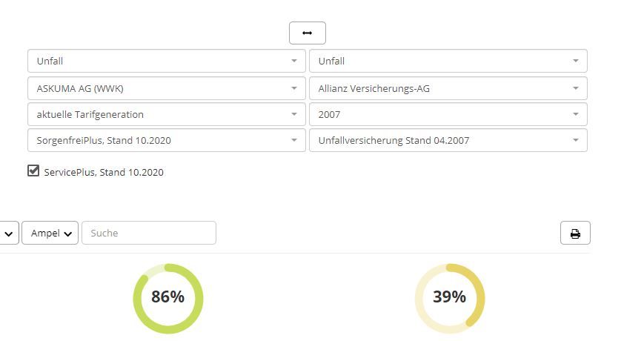Print the comparison with printer icon
Screen dimensions: 624x341
point(575,234)
